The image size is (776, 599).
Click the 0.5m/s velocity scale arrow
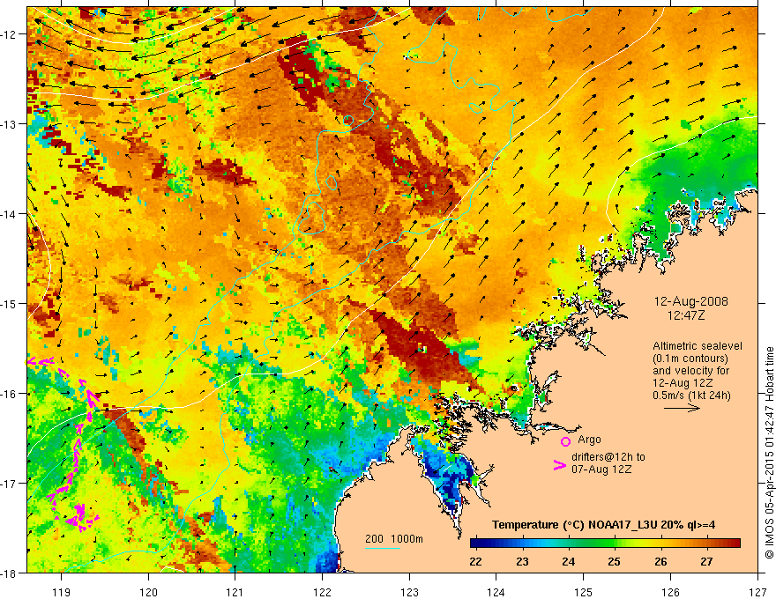(682, 408)
